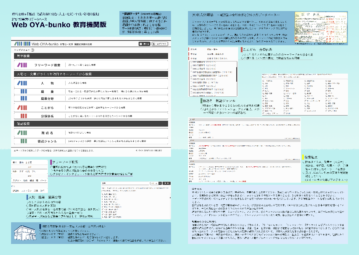Click the Web OYA-bunko 教育機関版 title
The image size is (359, 255).
[x=59, y=25]
